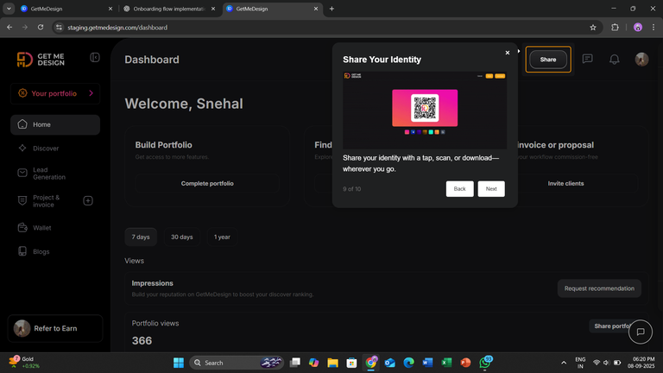Click Next in the onboarding tooltip
663x373 pixels.
pyautogui.click(x=491, y=188)
